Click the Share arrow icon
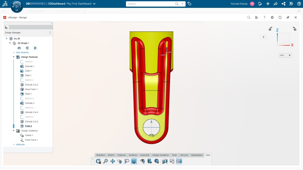The width and height of the screenshot is (303, 170). (276, 4)
